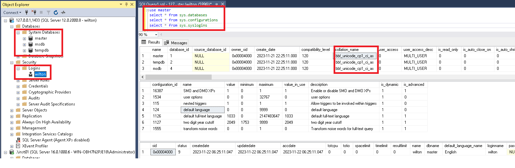Click the filter funnel icon
Image resolution: width=515 pixels, height=168 pixels.
48,13
